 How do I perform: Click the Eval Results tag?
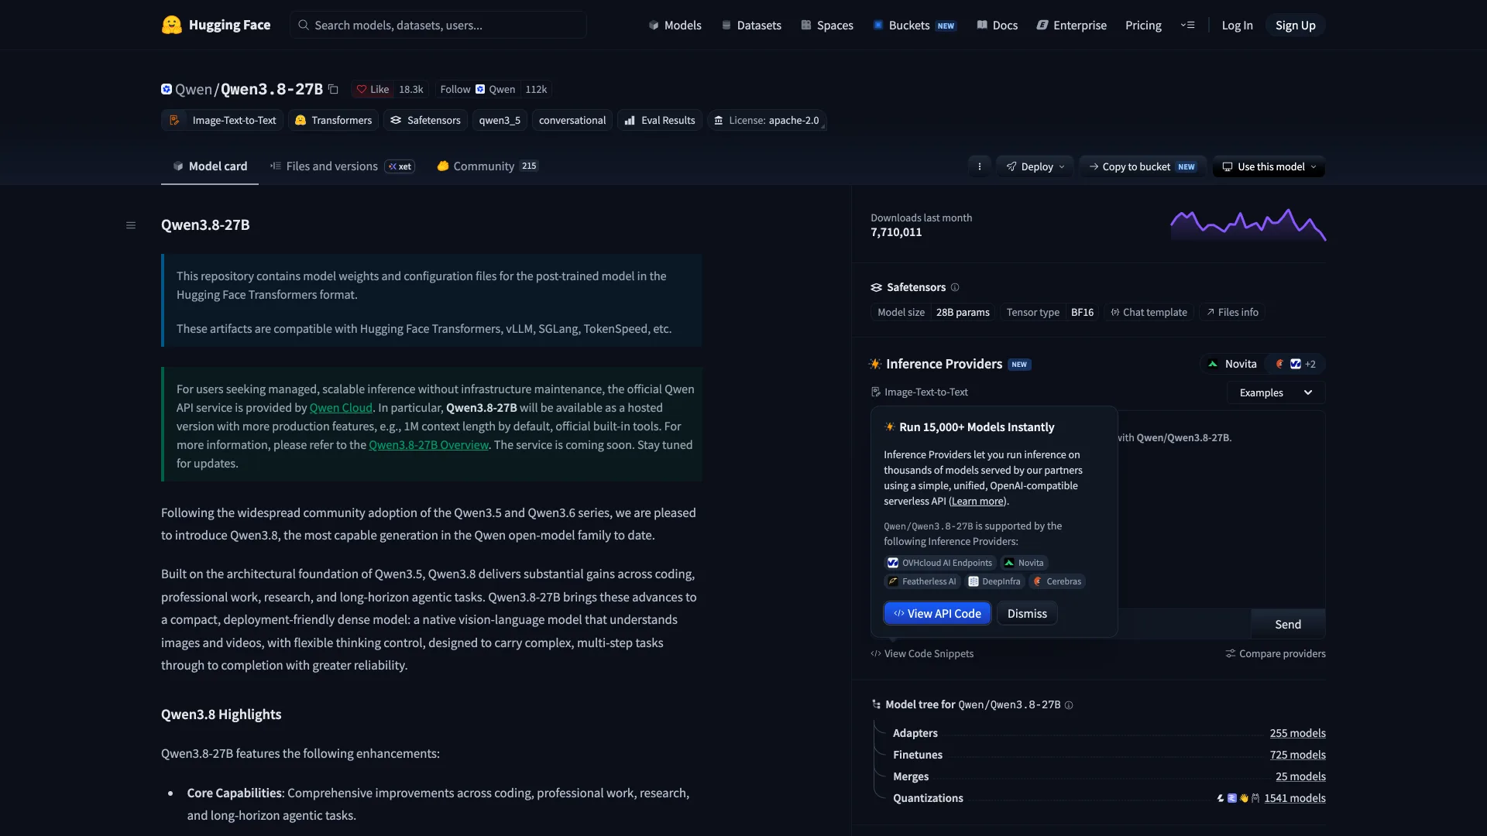pyautogui.click(x=660, y=120)
